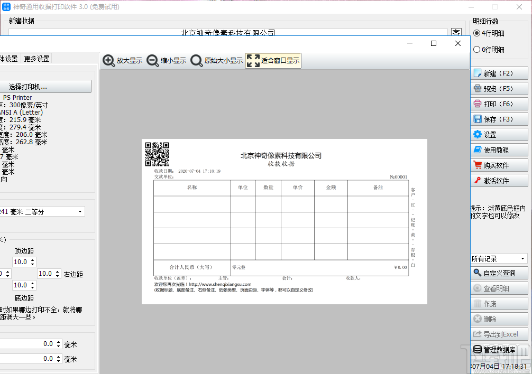Click the tutorial book icon
The width and height of the screenshot is (532, 374).
[x=478, y=149]
